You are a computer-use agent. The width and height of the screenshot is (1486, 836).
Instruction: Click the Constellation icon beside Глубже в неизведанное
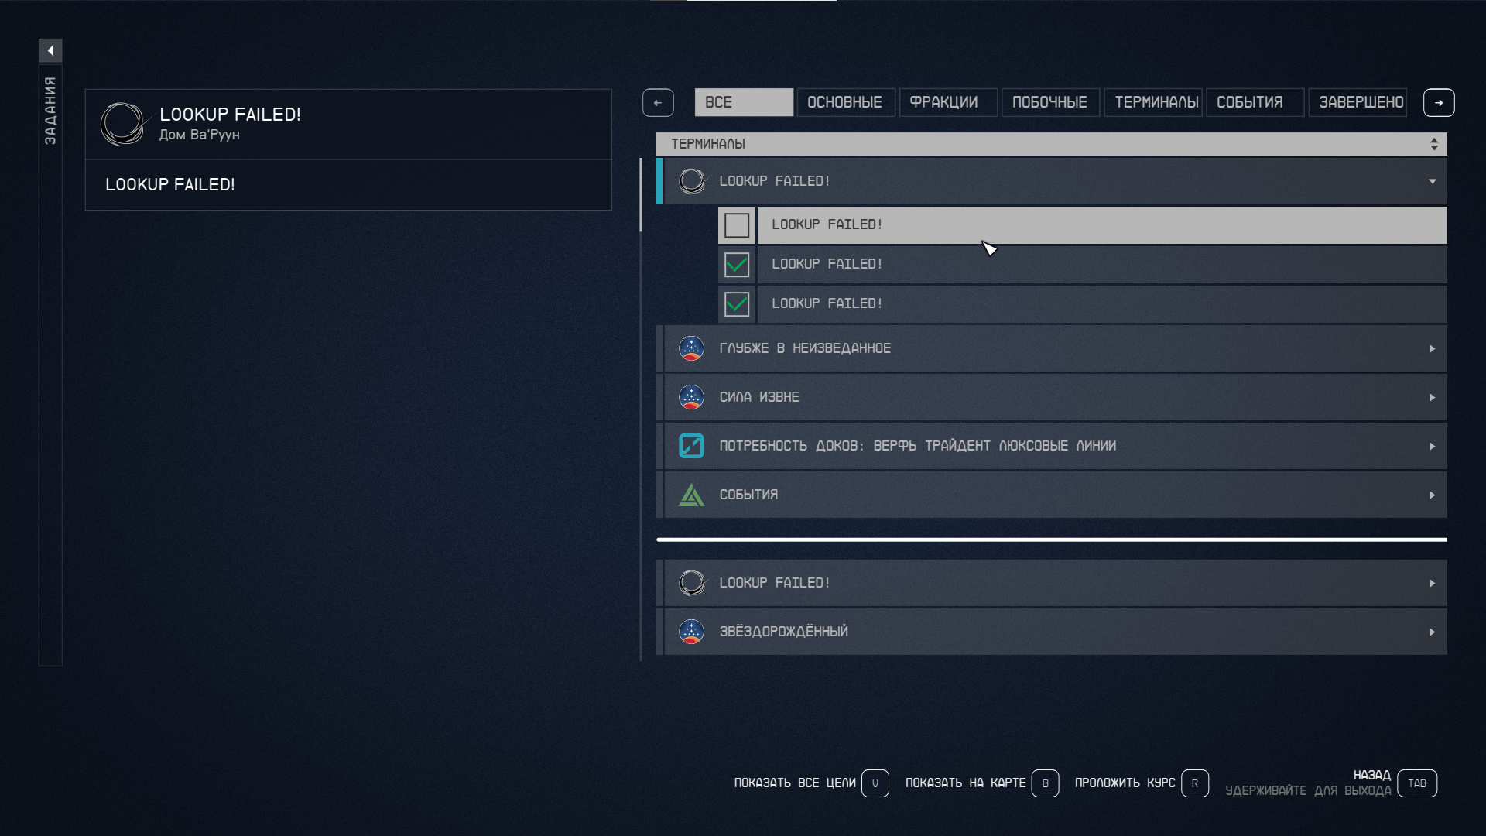pyautogui.click(x=691, y=348)
